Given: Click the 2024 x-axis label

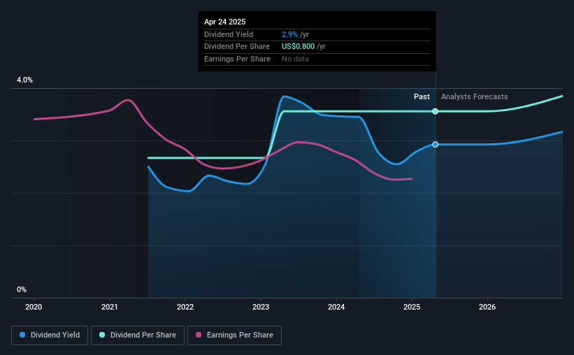Looking at the screenshot, I should (336, 307).
